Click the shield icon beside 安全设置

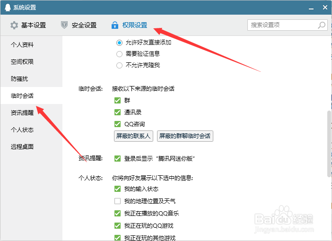coord(64,25)
